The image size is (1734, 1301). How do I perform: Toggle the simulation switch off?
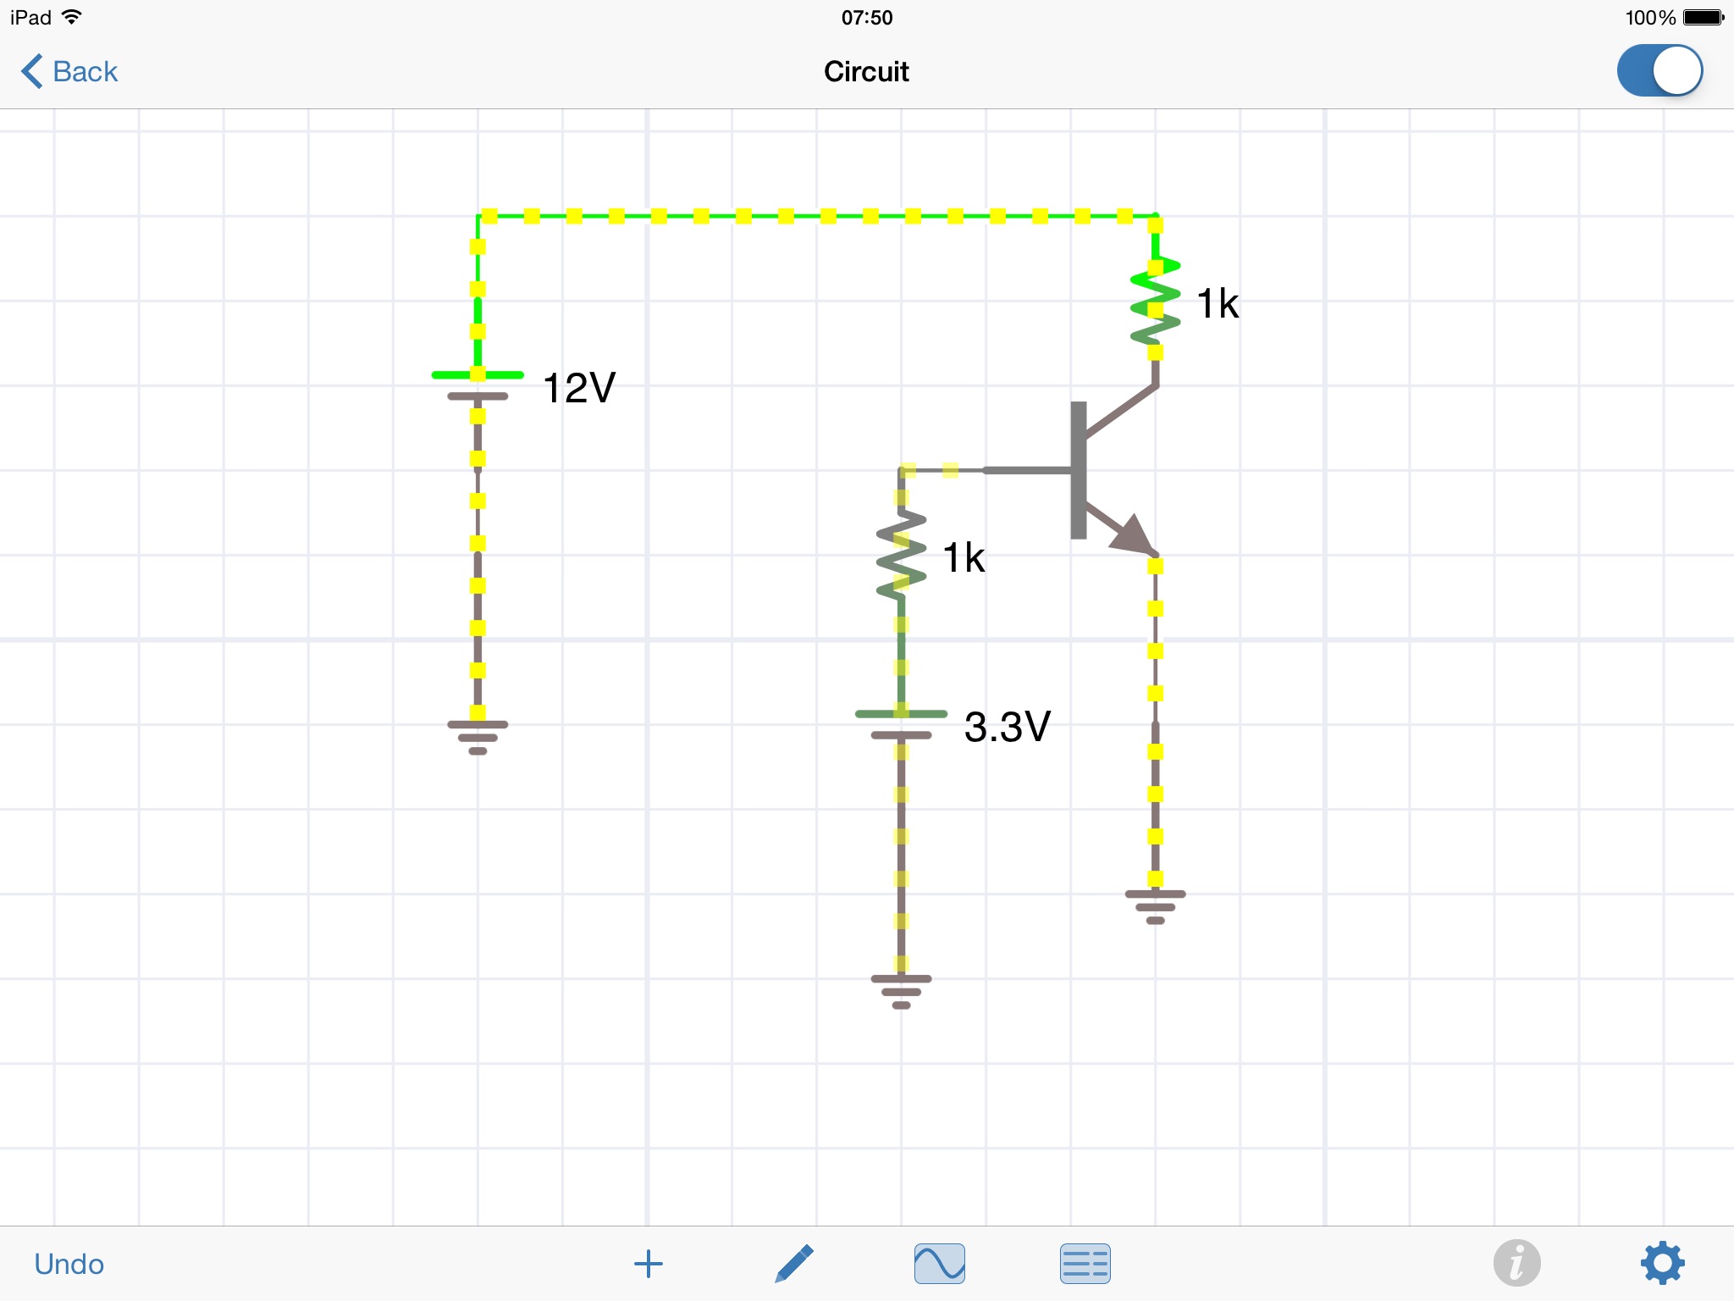point(1659,71)
